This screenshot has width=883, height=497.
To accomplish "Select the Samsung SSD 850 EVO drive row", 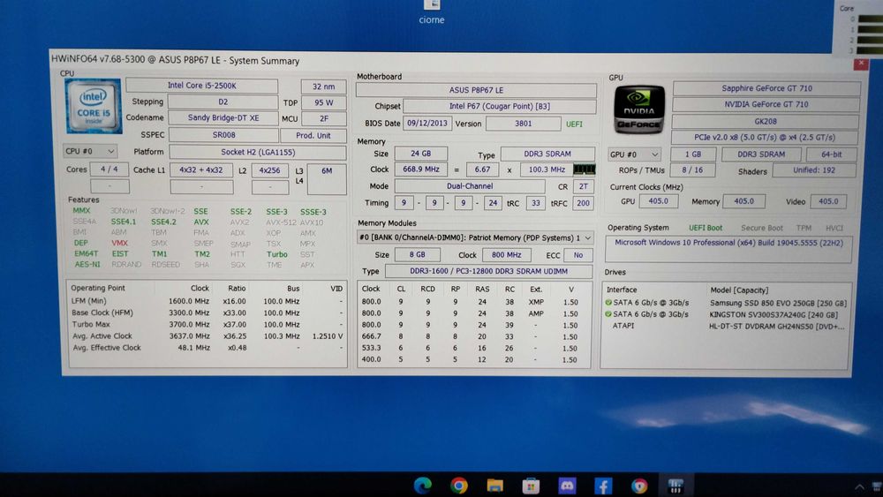I will 726,303.
